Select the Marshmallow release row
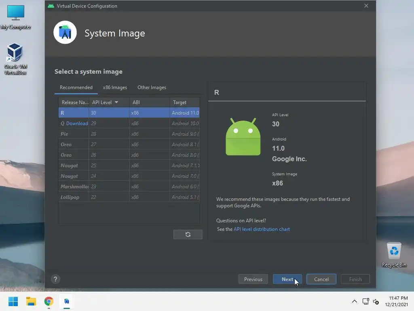The image size is (414, 311). pyautogui.click(x=129, y=187)
